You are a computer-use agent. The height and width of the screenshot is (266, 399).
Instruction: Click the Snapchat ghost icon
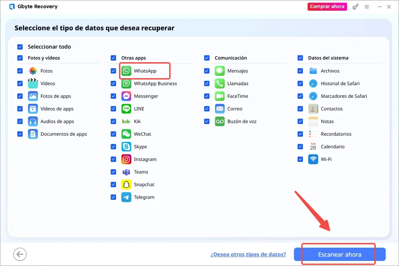tap(126, 185)
